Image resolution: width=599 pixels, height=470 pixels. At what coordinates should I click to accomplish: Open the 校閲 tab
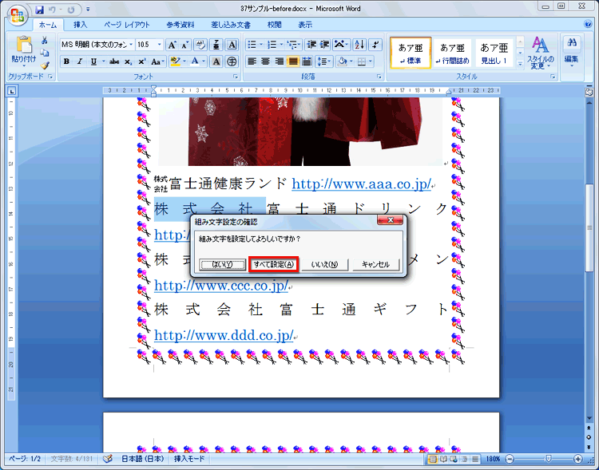coord(274,25)
